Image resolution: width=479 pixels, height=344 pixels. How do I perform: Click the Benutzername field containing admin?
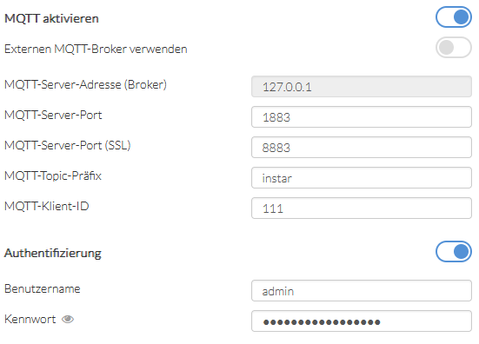point(362,291)
